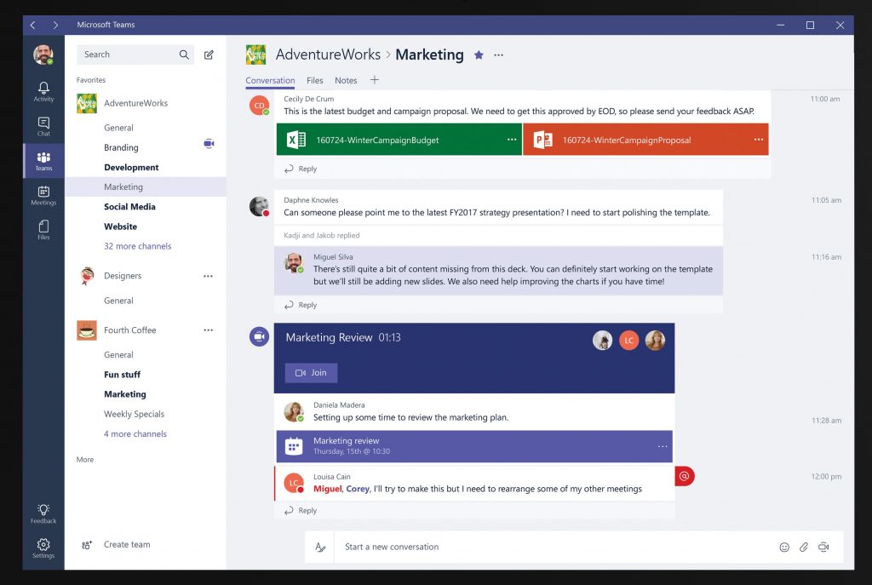This screenshot has width=872, height=585.
Task: Open the Activity bell icon
Action: pyautogui.click(x=43, y=90)
